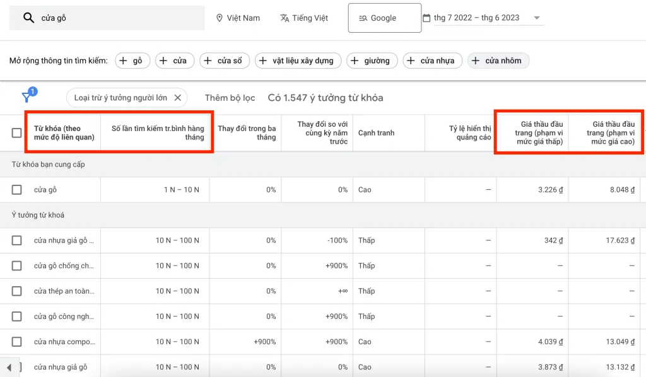
Task: Click the Việt Nam location pin icon
Action: click(x=220, y=18)
